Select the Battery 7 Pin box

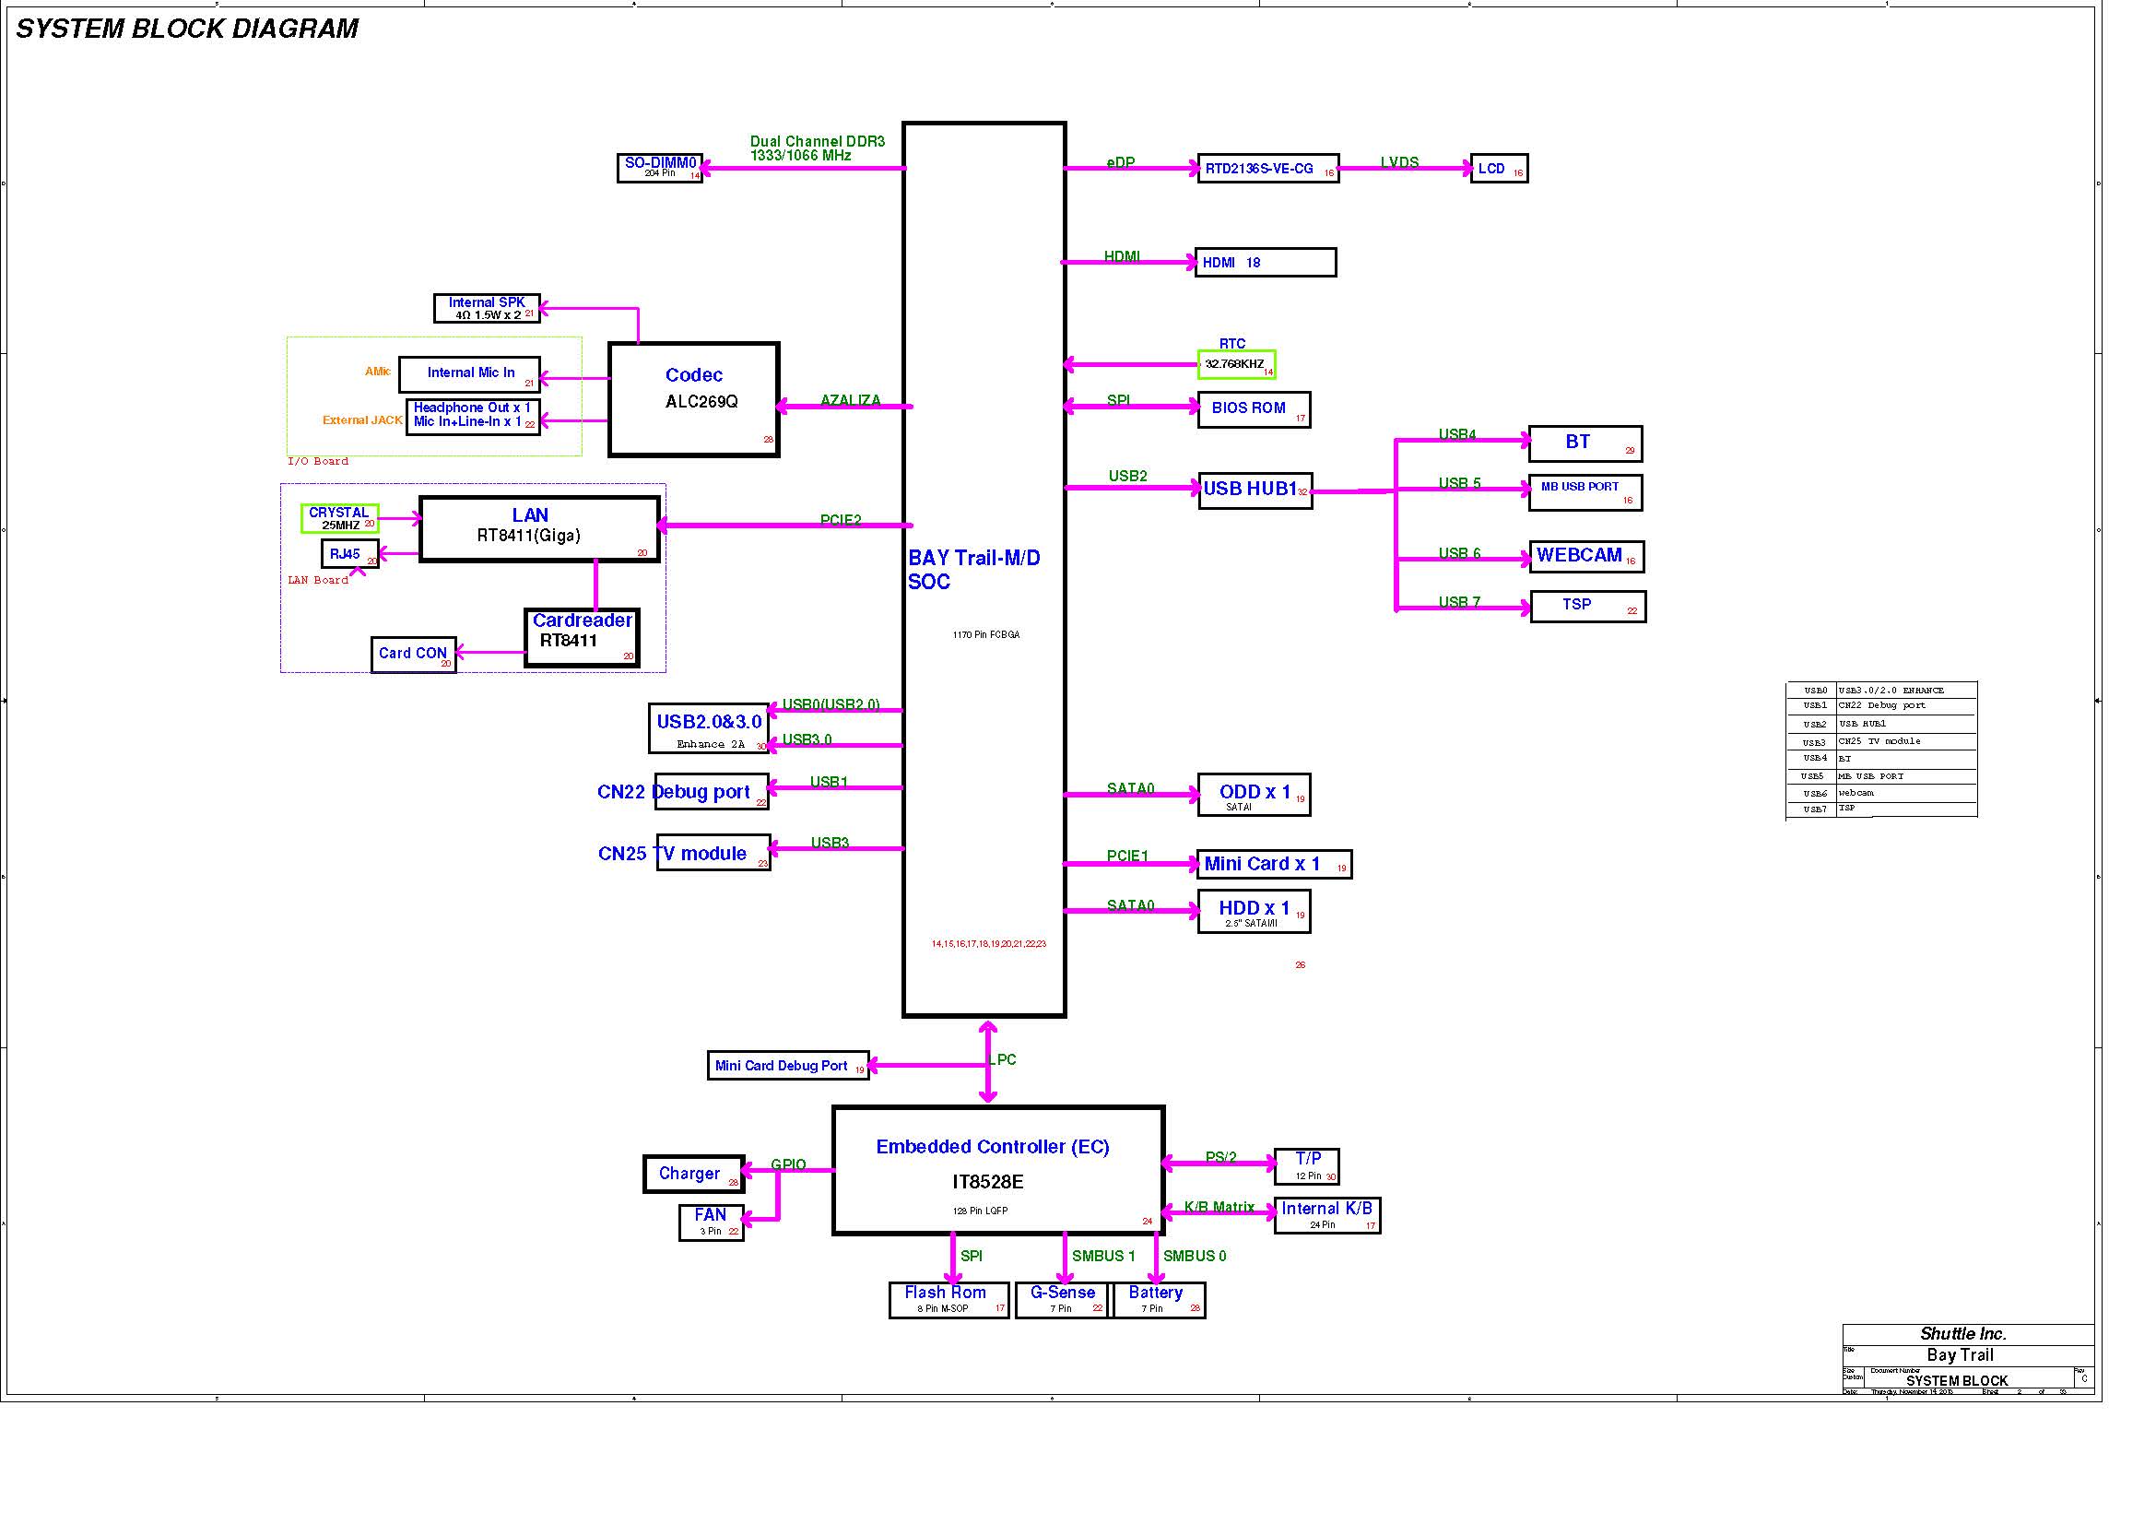click(x=1159, y=1300)
